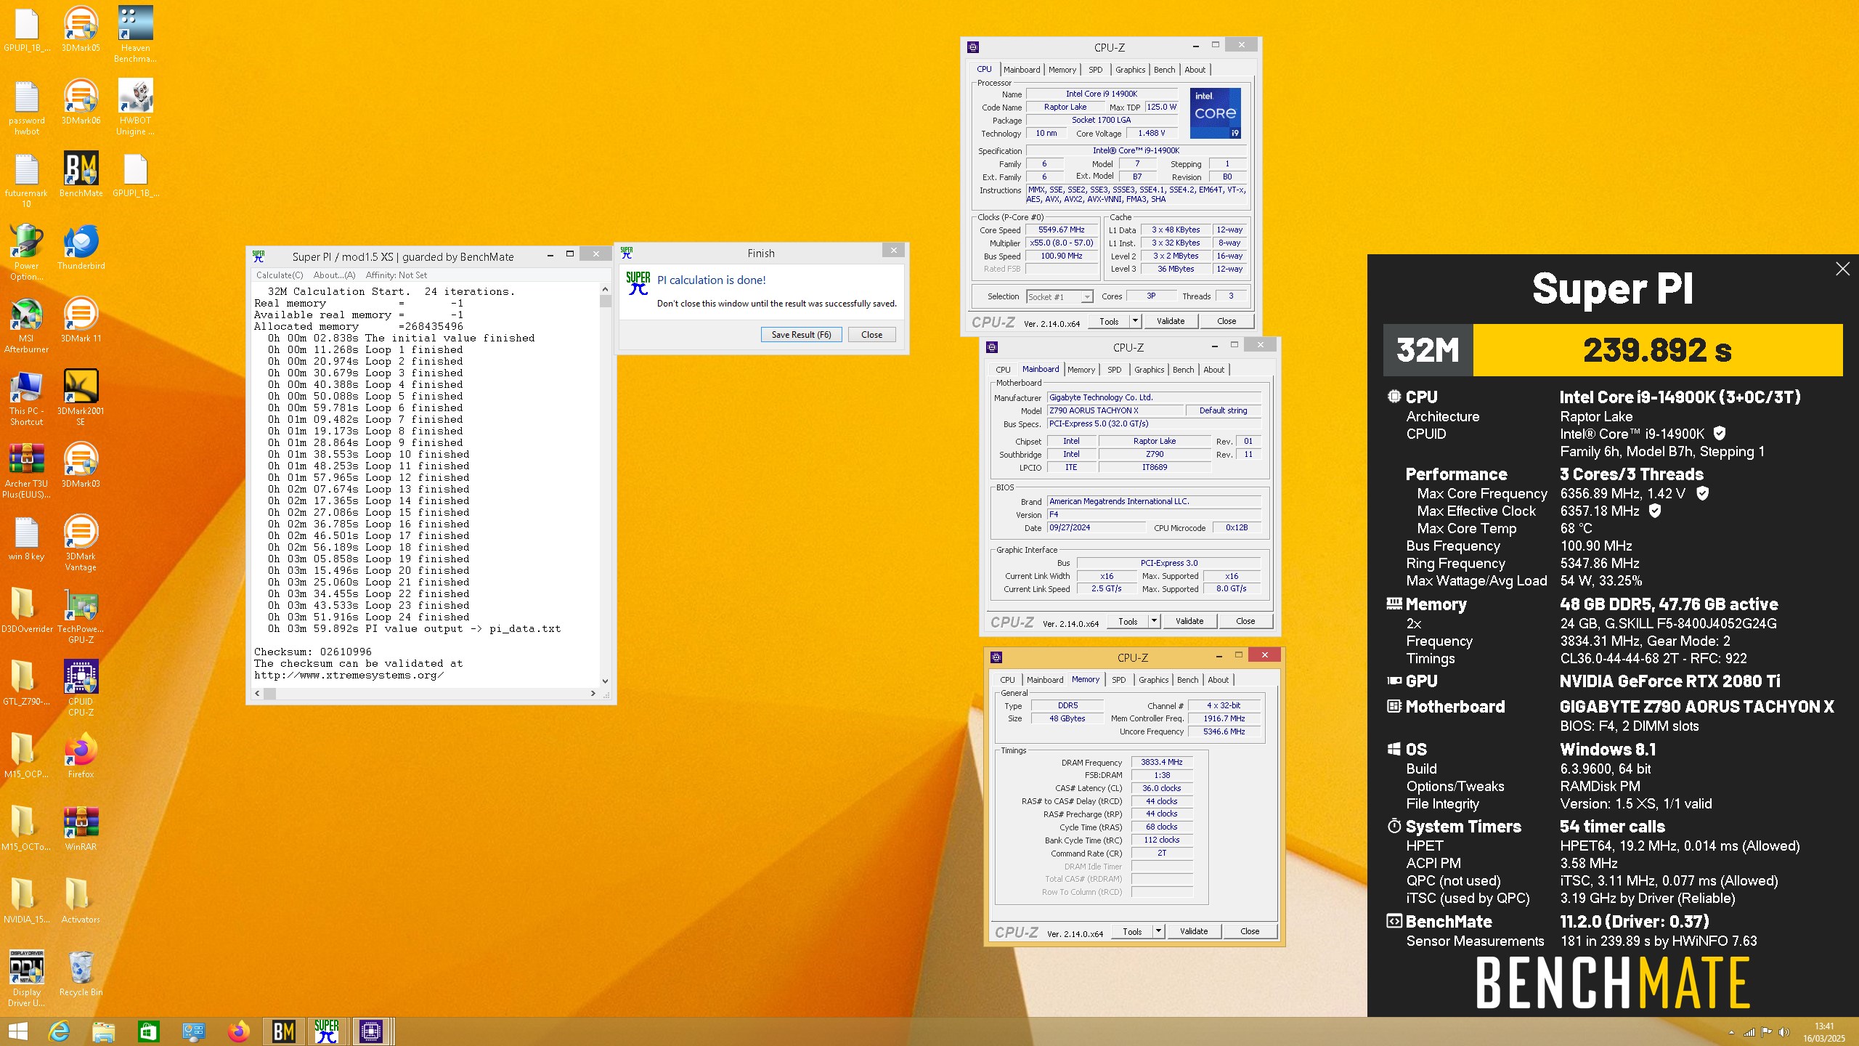Image resolution: width=1859 pixels, height=1046 pixels.
Task: Open the Power Options desktop icon
Action: point(26,252)
